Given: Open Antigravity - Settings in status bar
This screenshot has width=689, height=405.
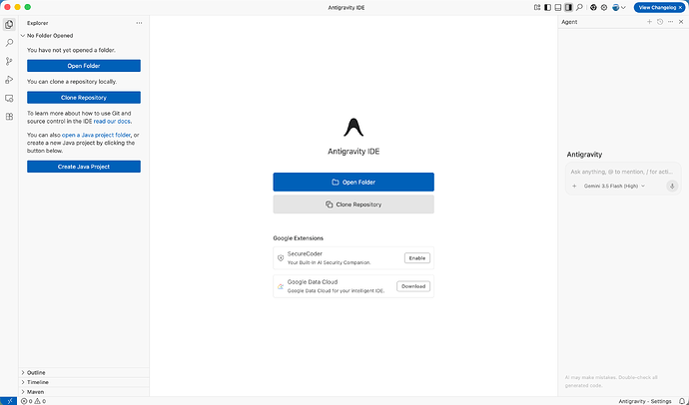Looking at the screenshot, I should tap(645, 401).
